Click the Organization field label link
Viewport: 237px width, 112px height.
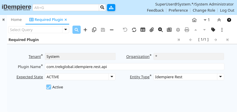coord(138,56)
